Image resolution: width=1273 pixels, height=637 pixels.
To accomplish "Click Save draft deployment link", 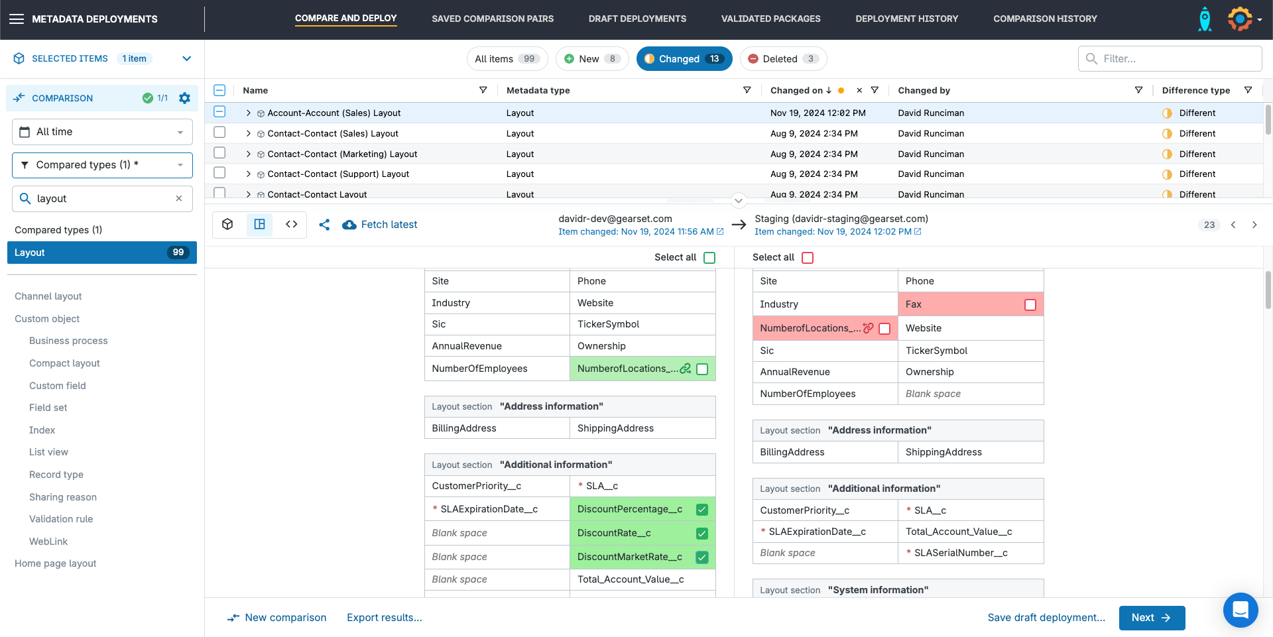I will (x=1046, y=618).
